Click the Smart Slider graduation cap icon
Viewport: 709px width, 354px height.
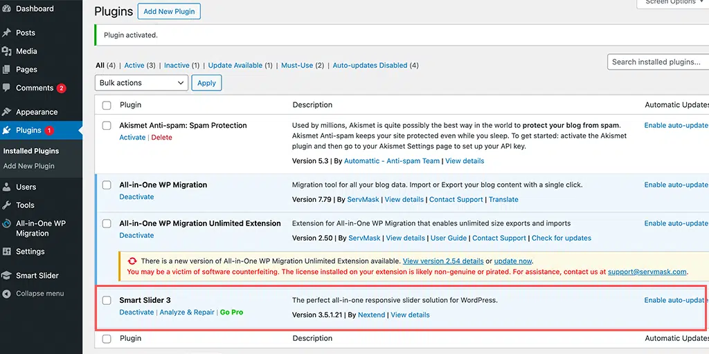point(6,275)
